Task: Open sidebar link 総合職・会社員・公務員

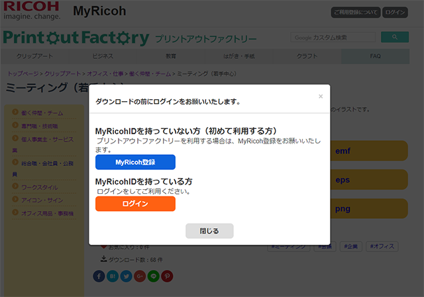Action: pos(42,169)
